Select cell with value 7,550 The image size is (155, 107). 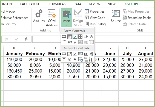coord(73,77)
